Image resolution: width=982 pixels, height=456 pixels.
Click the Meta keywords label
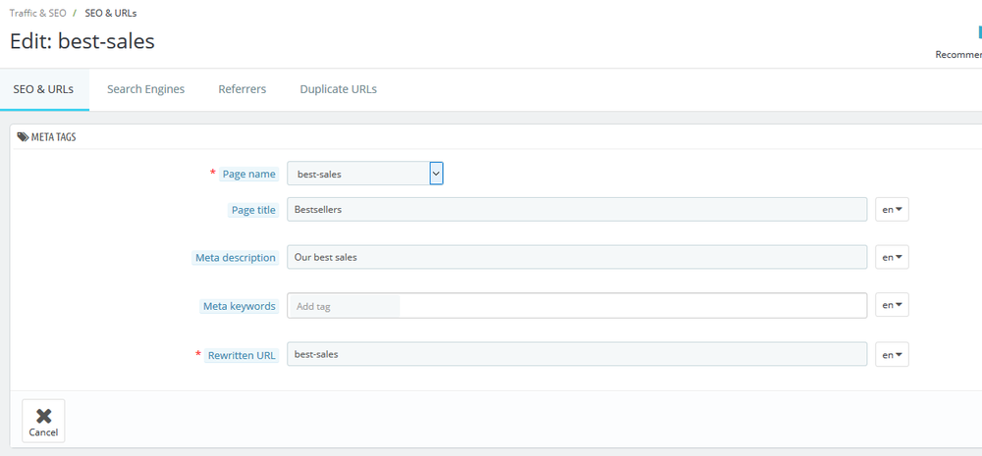click(240, 307)
